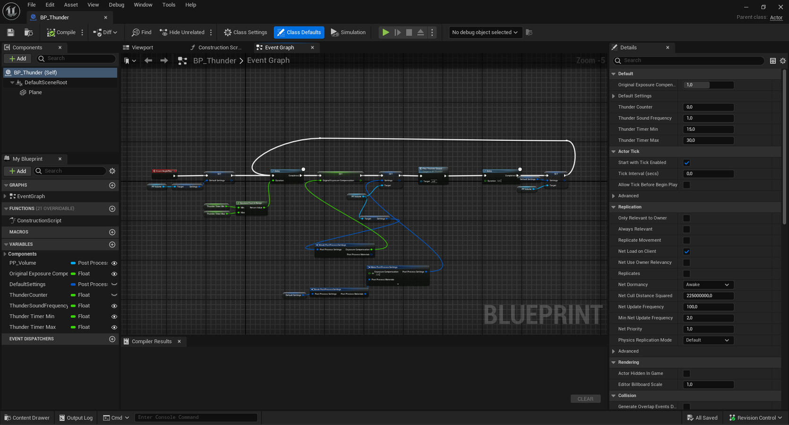Screen dimensions: 789x425
Task: Uncheck Start with Tick Enabled
Action: [x=686, y=163]
